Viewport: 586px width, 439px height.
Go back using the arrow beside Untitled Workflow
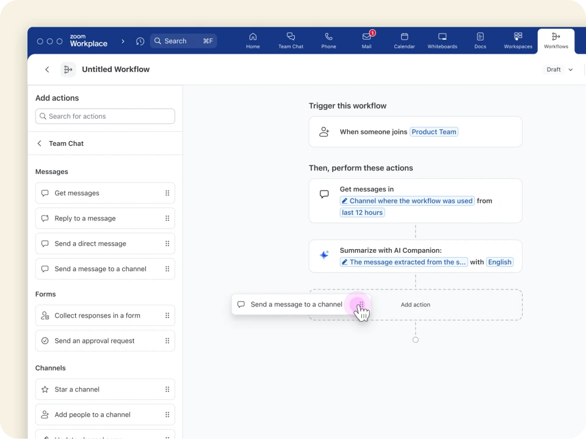[47, 69]
